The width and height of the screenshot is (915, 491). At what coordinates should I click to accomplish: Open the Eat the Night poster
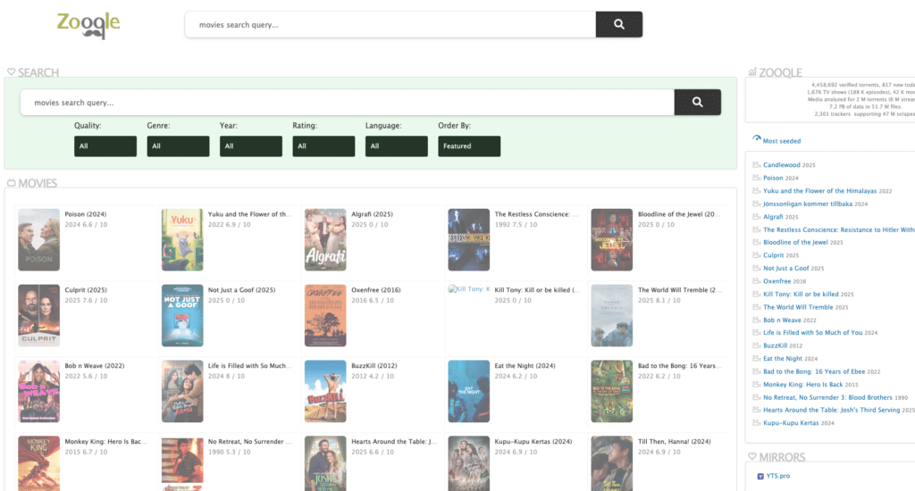click(x=468, y=391)
